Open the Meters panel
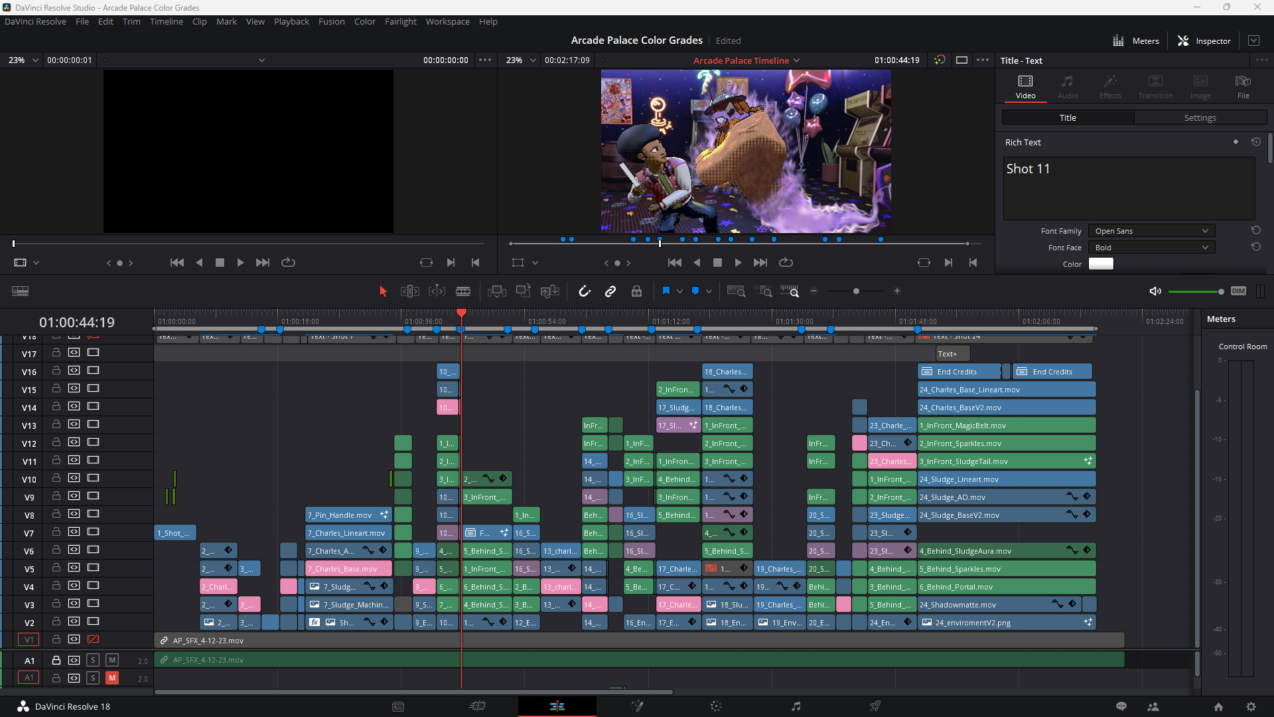This screenshot has height=717, width=1274. point(1136,41)
